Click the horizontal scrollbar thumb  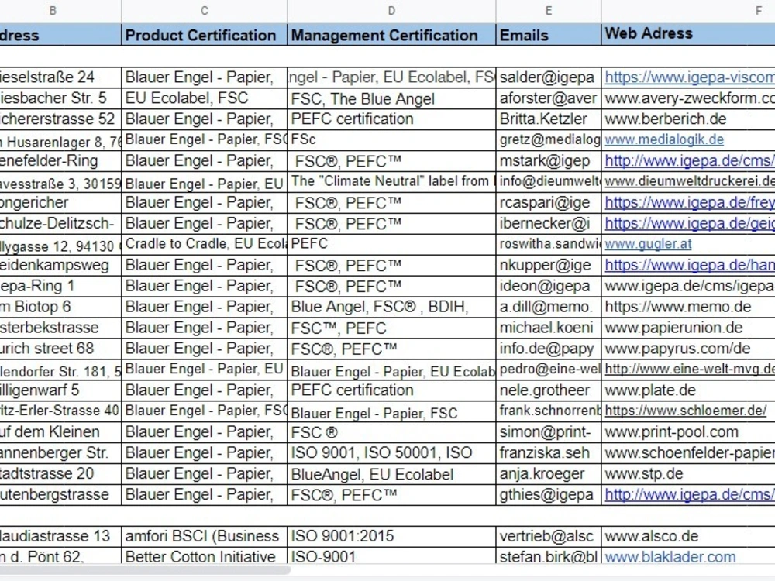coord(146,570)
